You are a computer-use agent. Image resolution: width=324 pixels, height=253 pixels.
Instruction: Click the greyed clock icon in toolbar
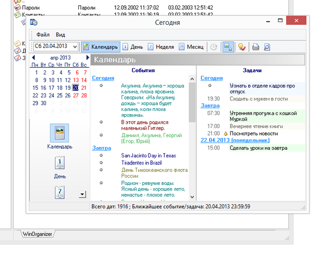(214, 47)
